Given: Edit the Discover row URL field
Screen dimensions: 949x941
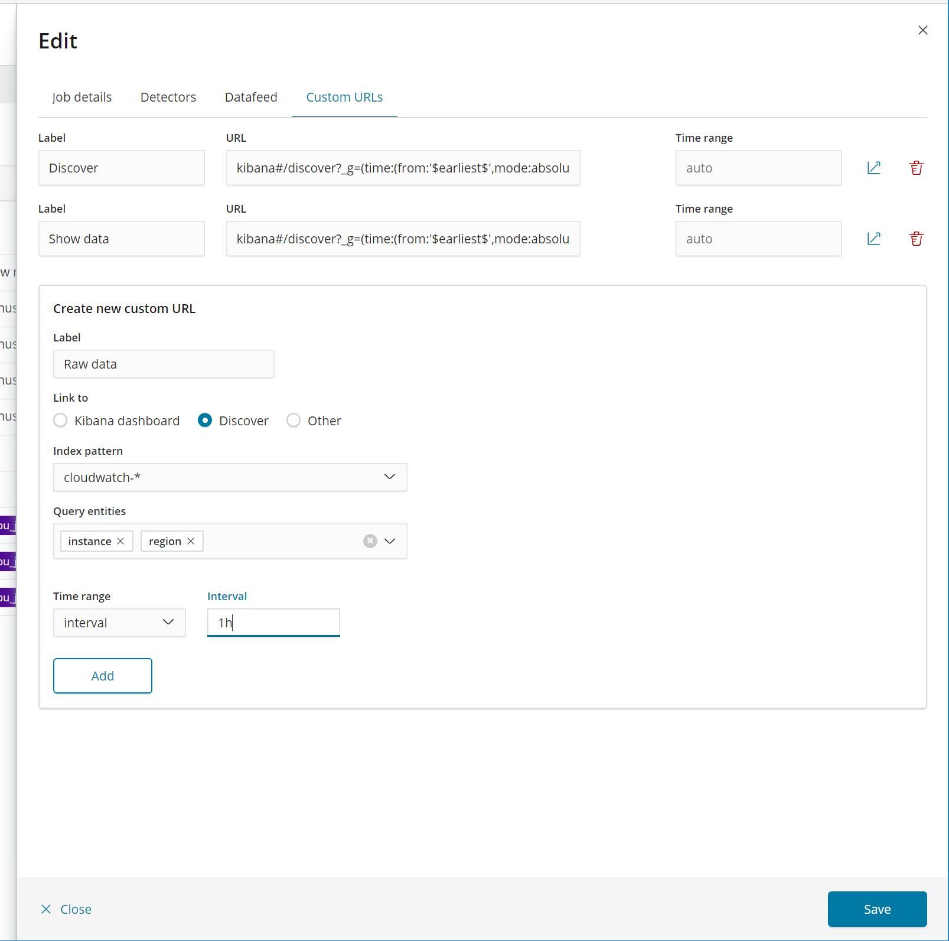Looking at the screenshot, I should tap(403, 168).
